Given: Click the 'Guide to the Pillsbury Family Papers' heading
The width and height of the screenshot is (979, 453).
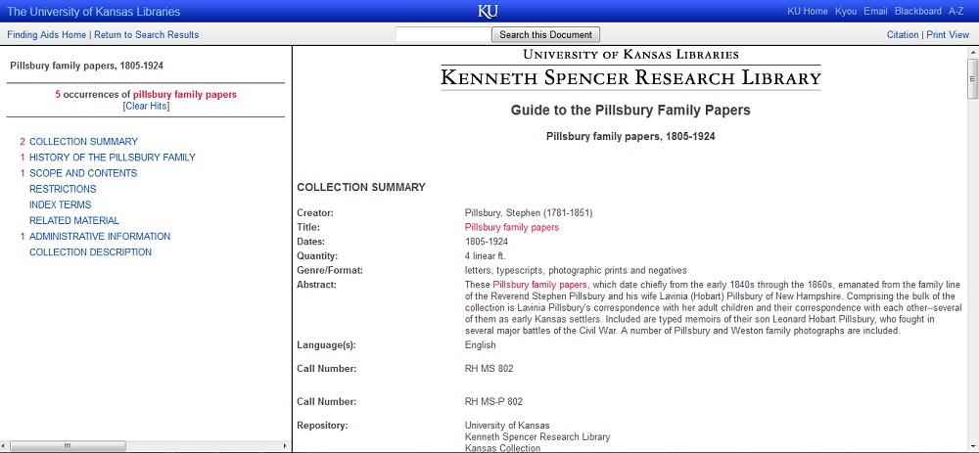Looking at the screenshot, I should click(630, 111).
